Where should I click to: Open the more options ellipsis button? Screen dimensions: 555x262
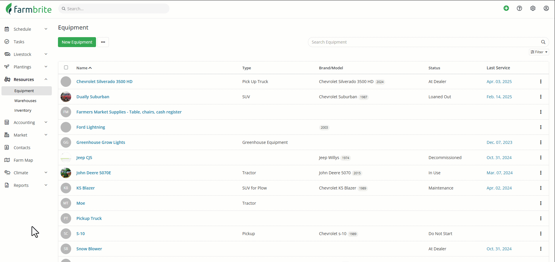(103, 42)
